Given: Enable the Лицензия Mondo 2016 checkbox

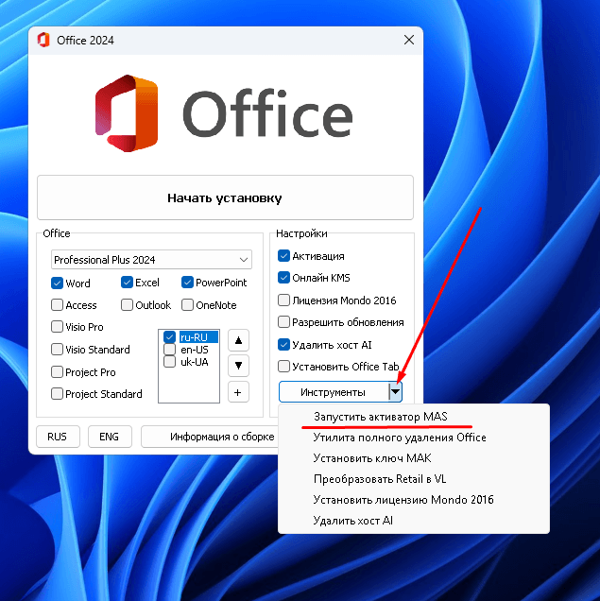Looking at the screenshot, I should pyautogui.click(x=283, y=300).
